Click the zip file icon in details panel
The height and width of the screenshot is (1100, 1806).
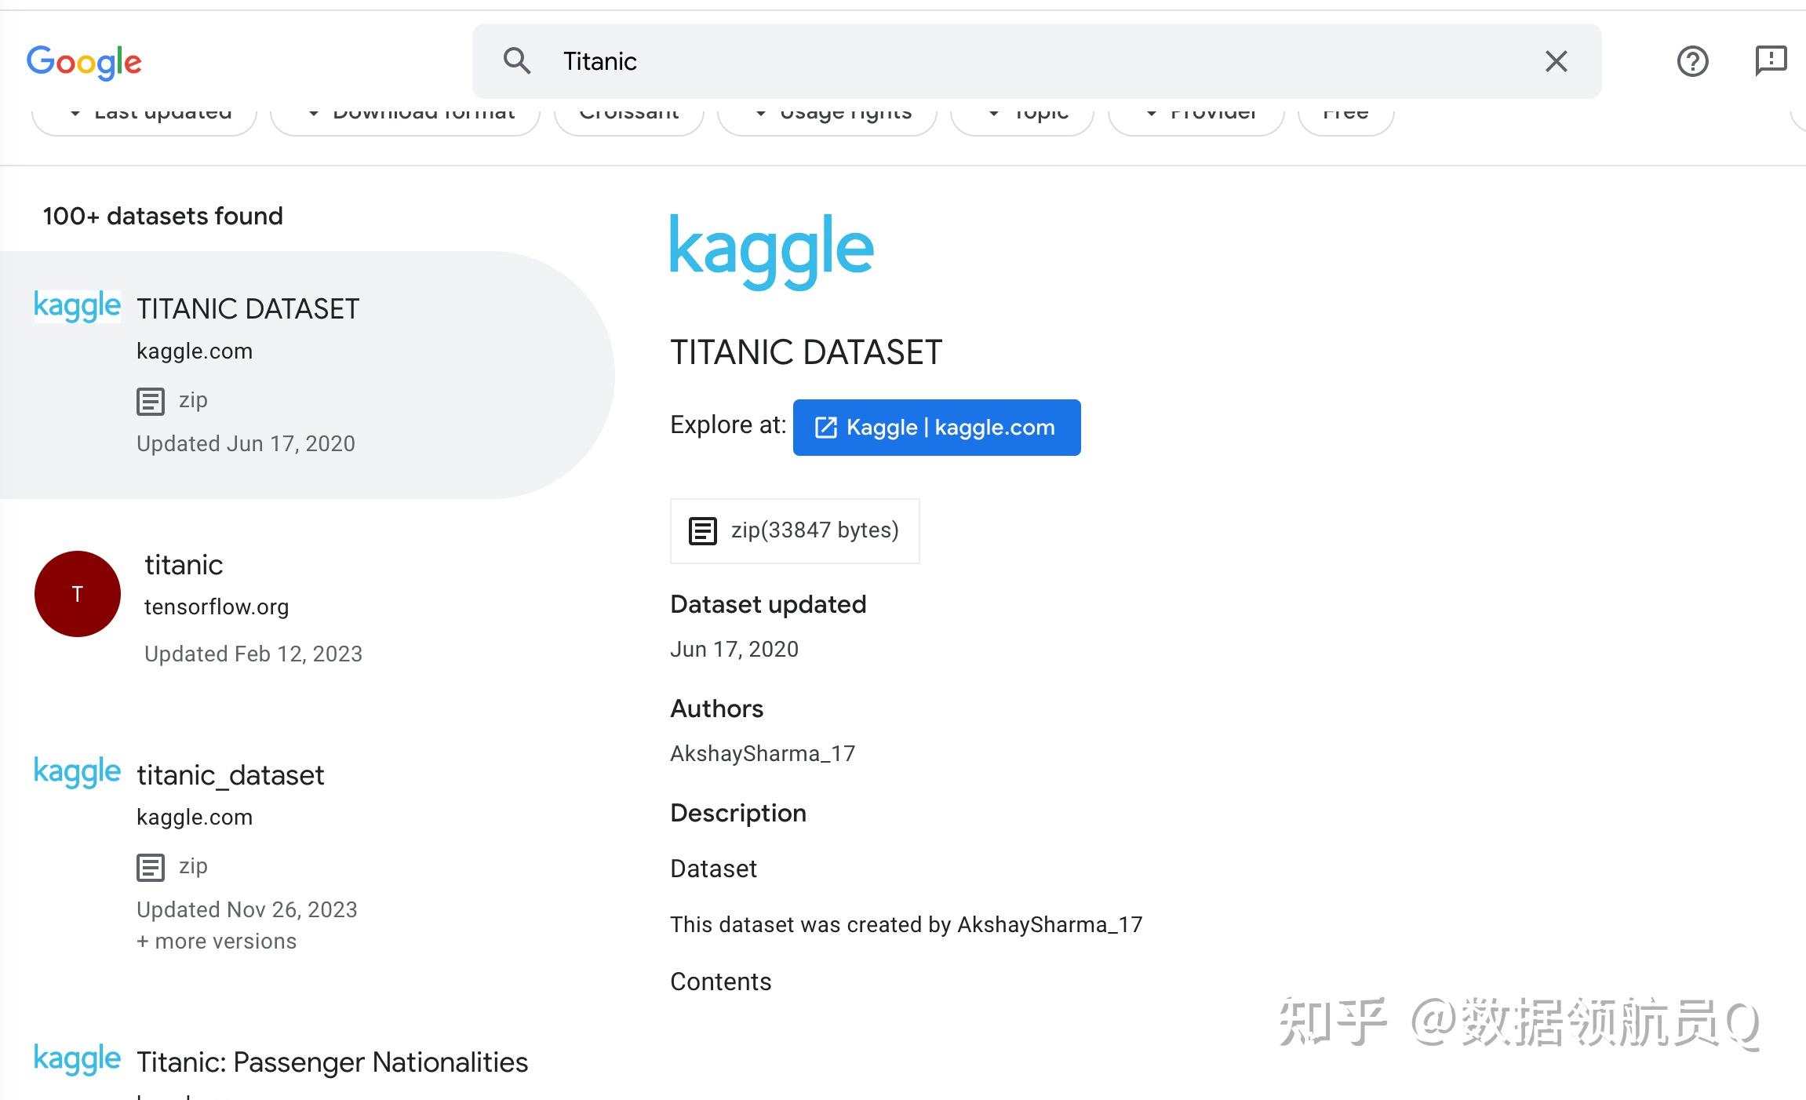coord(702,531)
